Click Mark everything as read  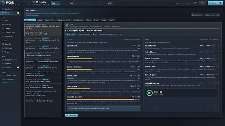click(212, 15)
